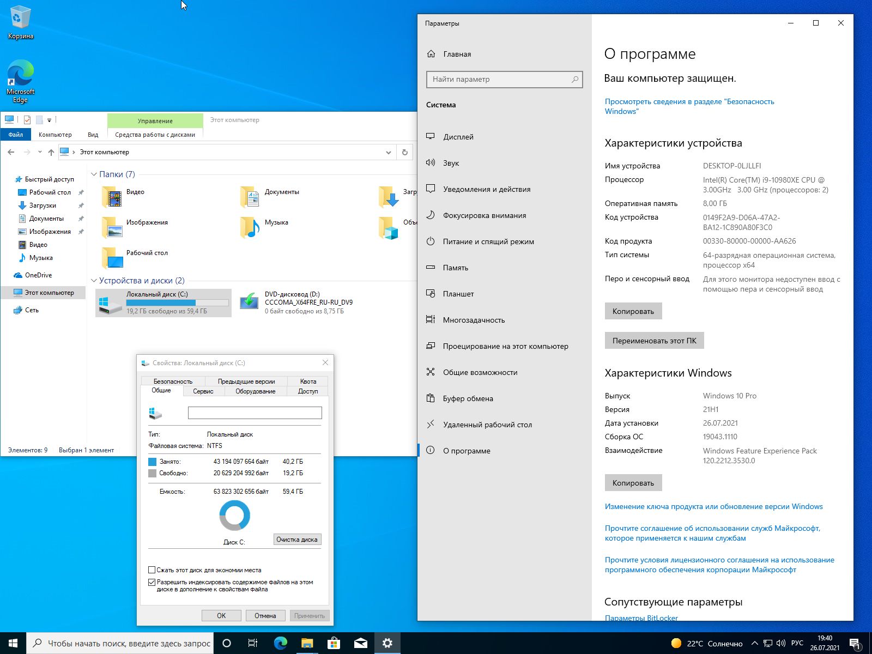Uncheck allow indexing file contents checkbox
This screenshot has height=654, width=872.
point(152,582)
